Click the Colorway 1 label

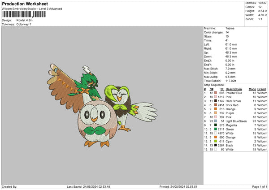click(x=23, y=24)
